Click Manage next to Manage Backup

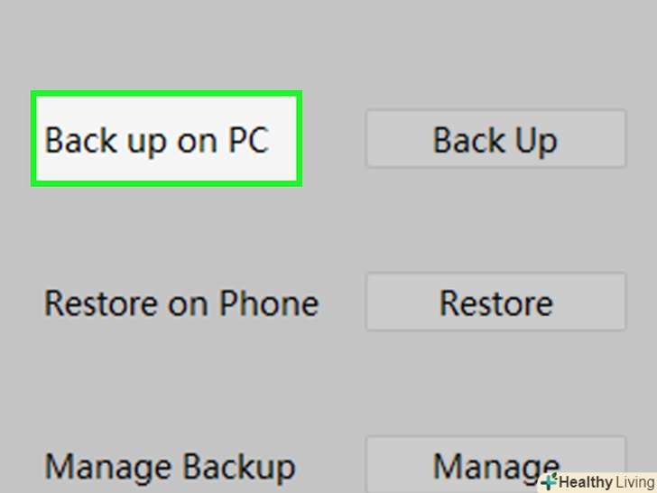495,464
